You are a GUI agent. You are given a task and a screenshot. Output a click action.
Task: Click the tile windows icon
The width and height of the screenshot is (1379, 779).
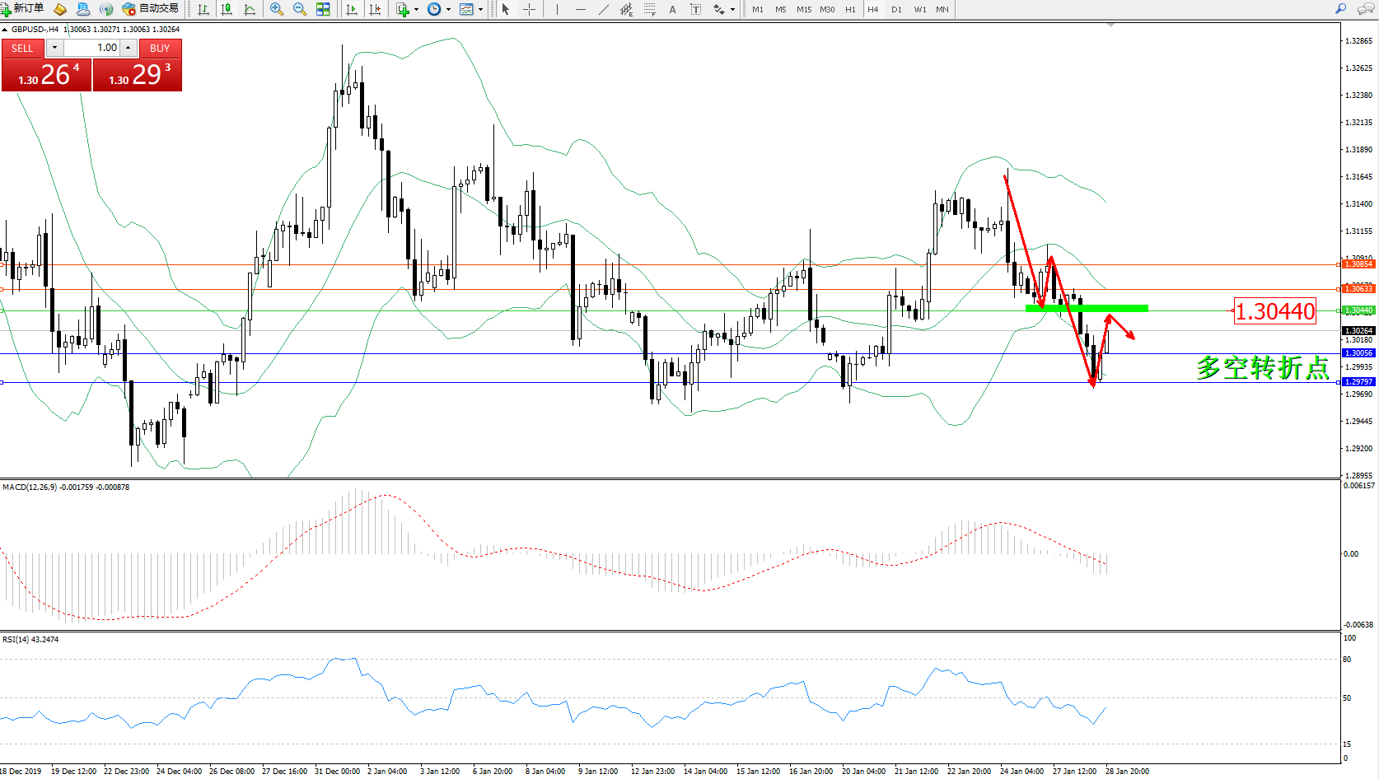pyautogui.click(x=323, y=9)
